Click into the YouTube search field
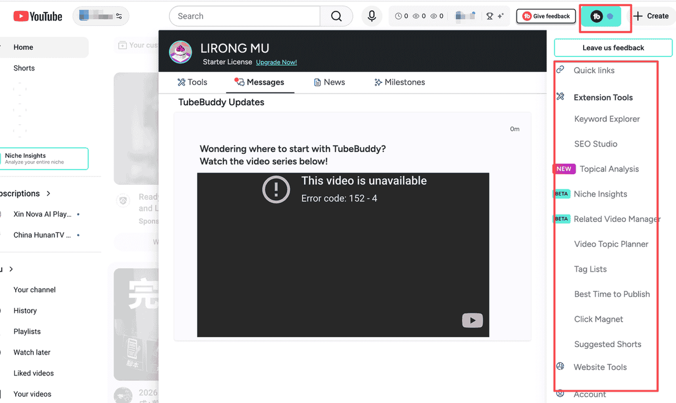Image resolution: width=676 pixels, height=403 pixels. 244,16
